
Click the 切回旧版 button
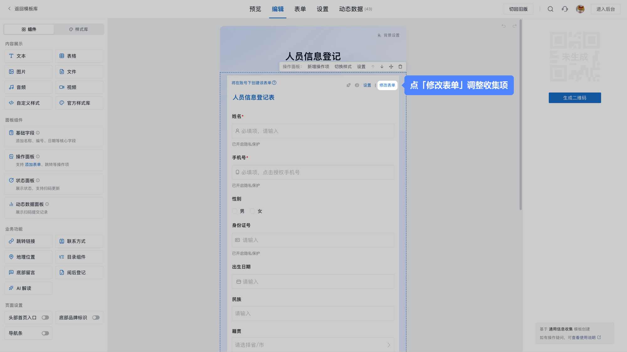coord(519,9)
